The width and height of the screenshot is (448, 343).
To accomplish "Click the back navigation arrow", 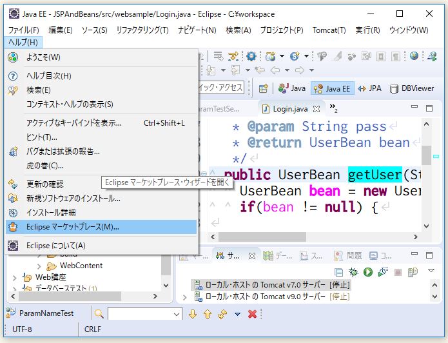I will pyautogui.click(x=275, y=70).
